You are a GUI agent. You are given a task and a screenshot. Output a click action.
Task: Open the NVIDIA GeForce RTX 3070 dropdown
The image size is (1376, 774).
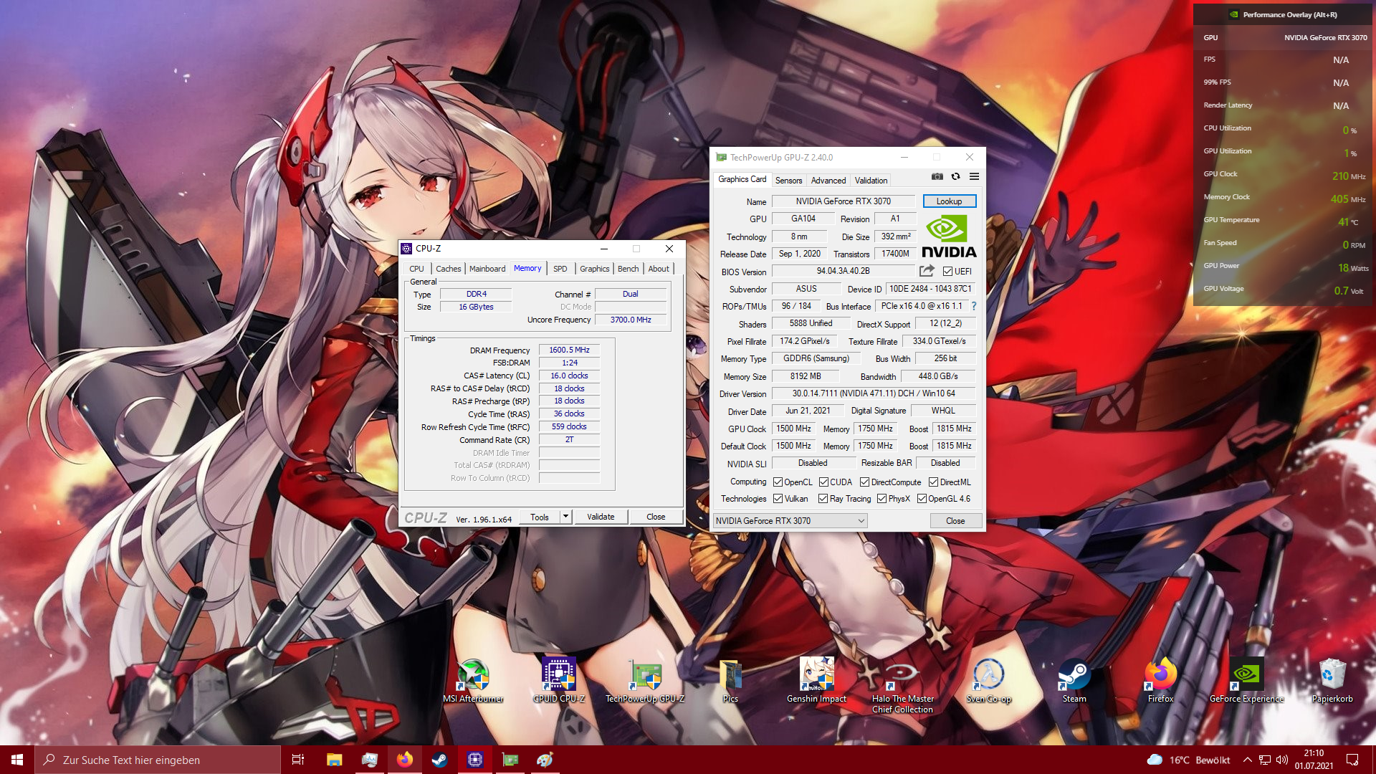click(x=790, y=521)
